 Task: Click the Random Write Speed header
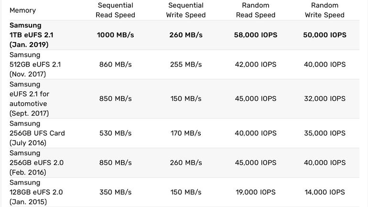click(x=325, y=10)
